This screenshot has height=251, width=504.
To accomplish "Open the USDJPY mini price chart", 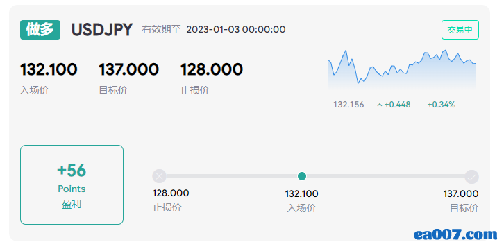I will (x=402, y=69).
